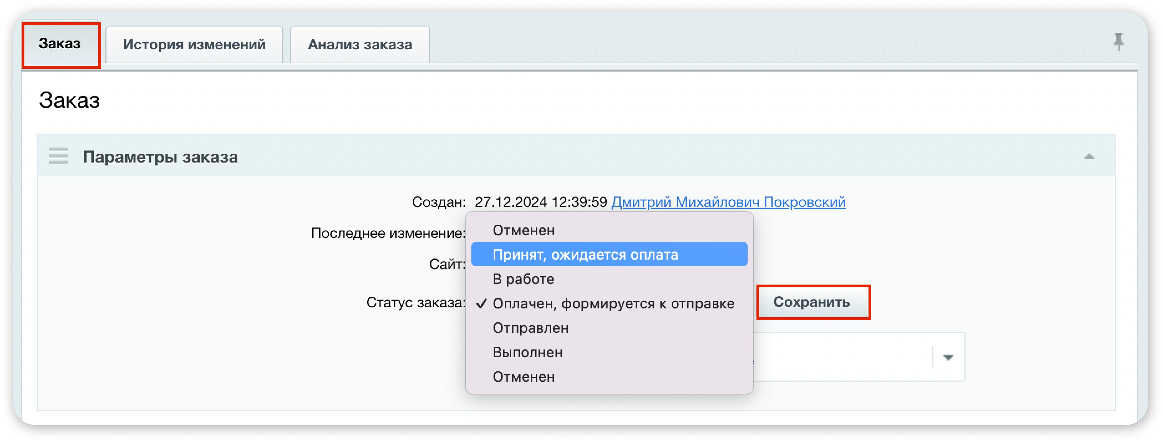Select Выполнен status
The height and width of the screenshot is (441, 1163).
click(x=609, y=352)
